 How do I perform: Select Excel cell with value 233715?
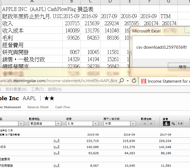72,23
